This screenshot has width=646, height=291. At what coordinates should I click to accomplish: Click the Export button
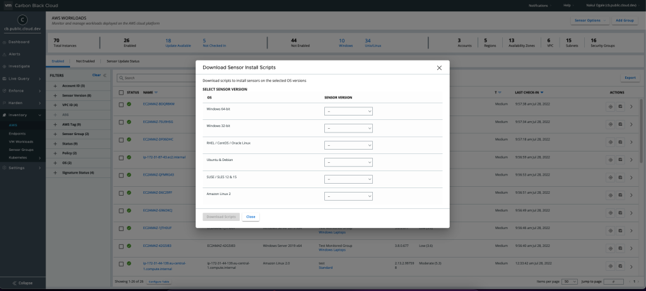630,78
